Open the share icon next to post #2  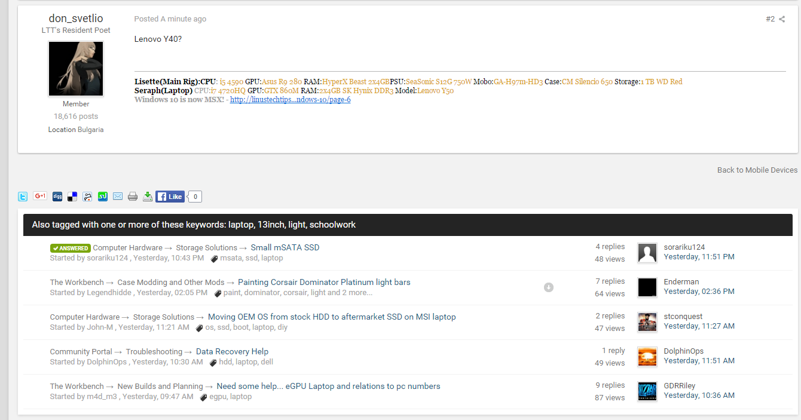(782, 19)
